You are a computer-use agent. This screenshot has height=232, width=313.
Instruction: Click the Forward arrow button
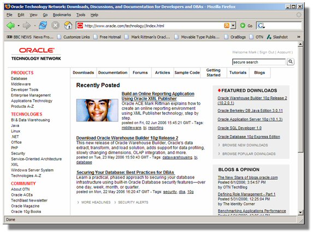tap(27, 26)
